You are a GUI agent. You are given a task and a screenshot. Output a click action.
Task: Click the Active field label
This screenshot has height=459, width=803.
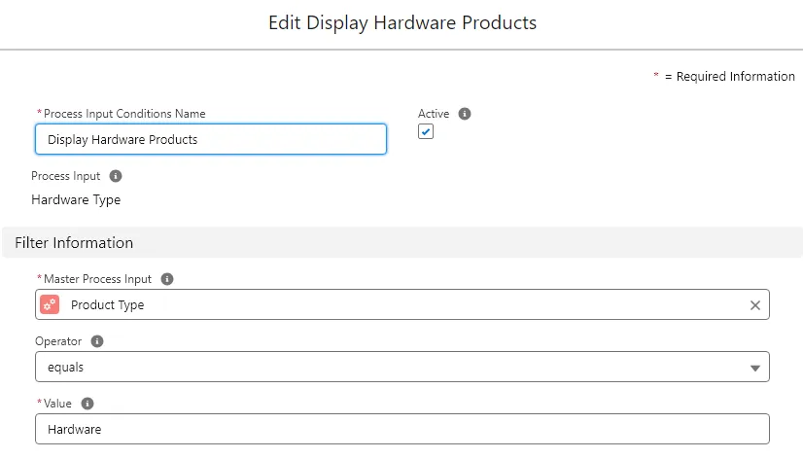click(x=434, y=114)
